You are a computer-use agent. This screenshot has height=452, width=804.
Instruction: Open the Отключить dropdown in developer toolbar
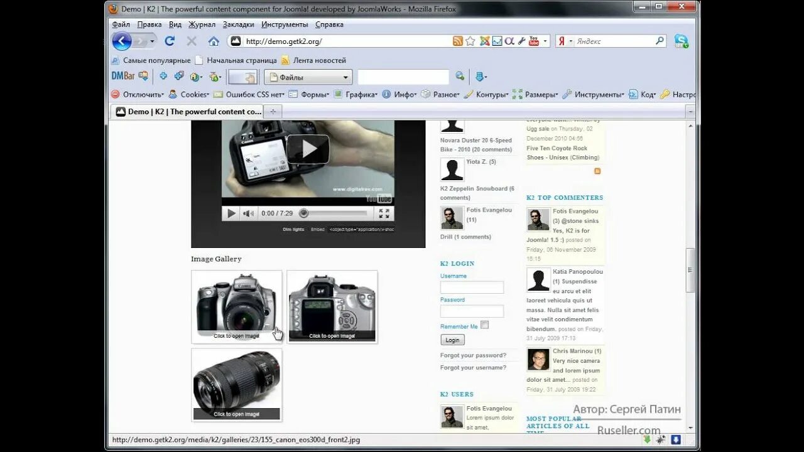137,94
